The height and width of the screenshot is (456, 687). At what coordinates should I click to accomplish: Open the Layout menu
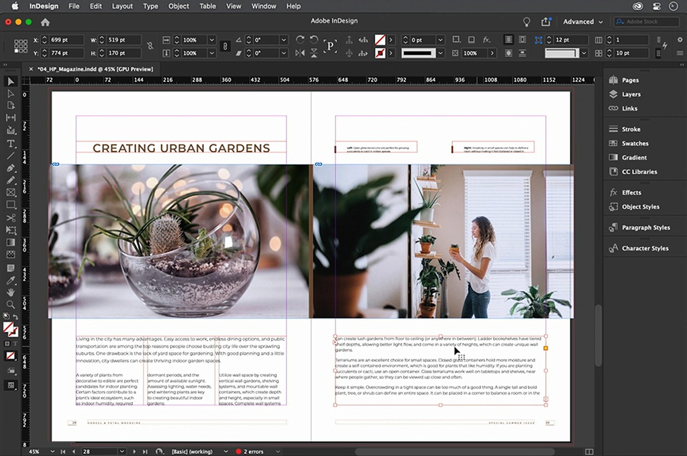pyautogui.click(x=122, y=6)
